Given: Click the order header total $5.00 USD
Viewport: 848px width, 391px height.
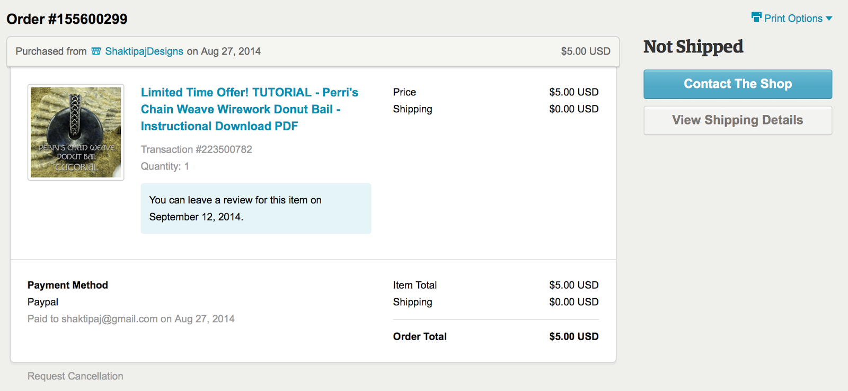Looking at the screenshot, I should point(586,51).
